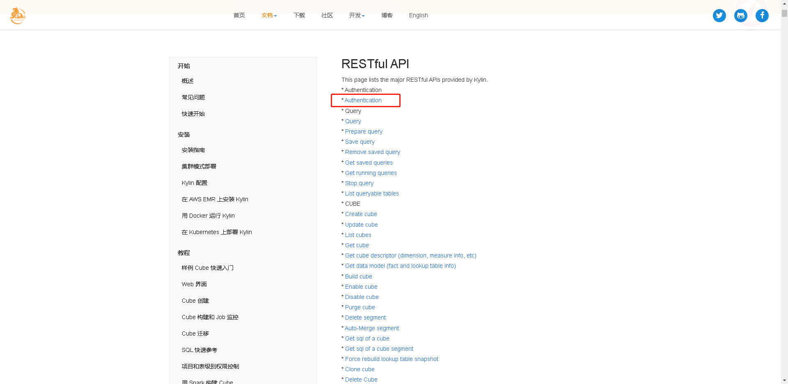This screenshot has height=384, width=788.
Task: Open the Stop query link
Action: [359, 183]
